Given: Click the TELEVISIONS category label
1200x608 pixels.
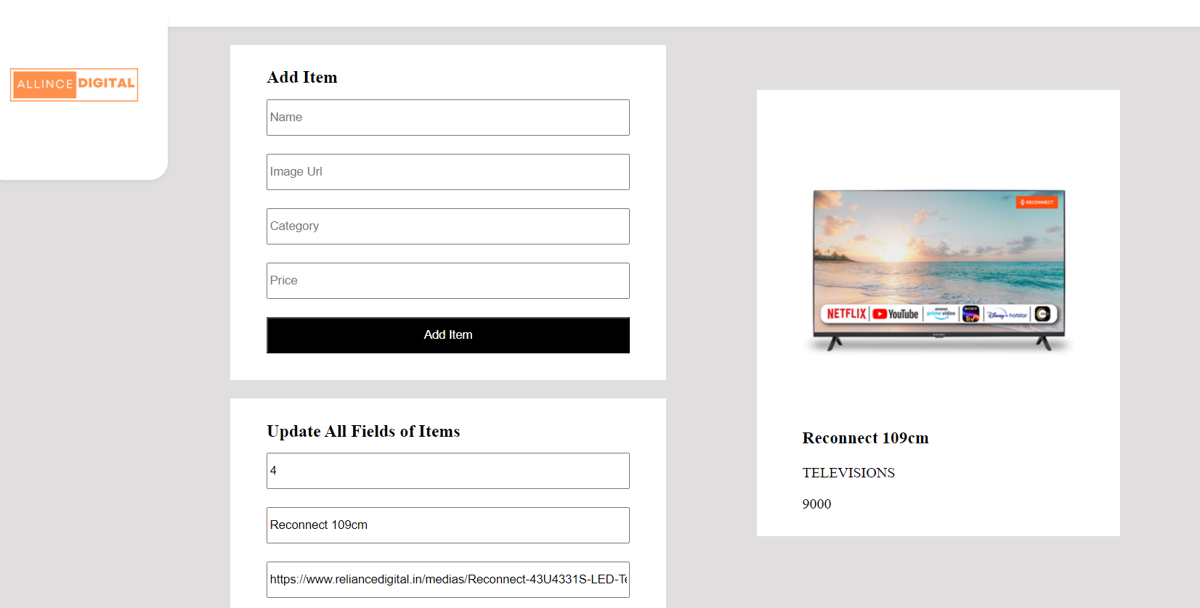Looking at the screenshot, I should tap(848, 473).
